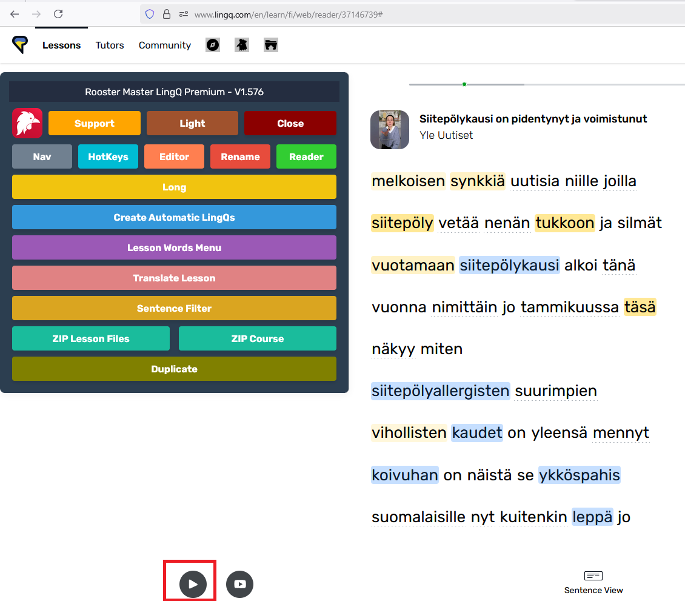Click the lesson title Siitepölykausi on pidentynyt
The image size is (685, 601).
(x=533, y=118)
